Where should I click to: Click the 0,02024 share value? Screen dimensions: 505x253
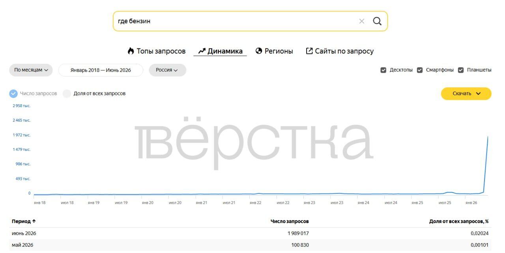coord(480,233)
